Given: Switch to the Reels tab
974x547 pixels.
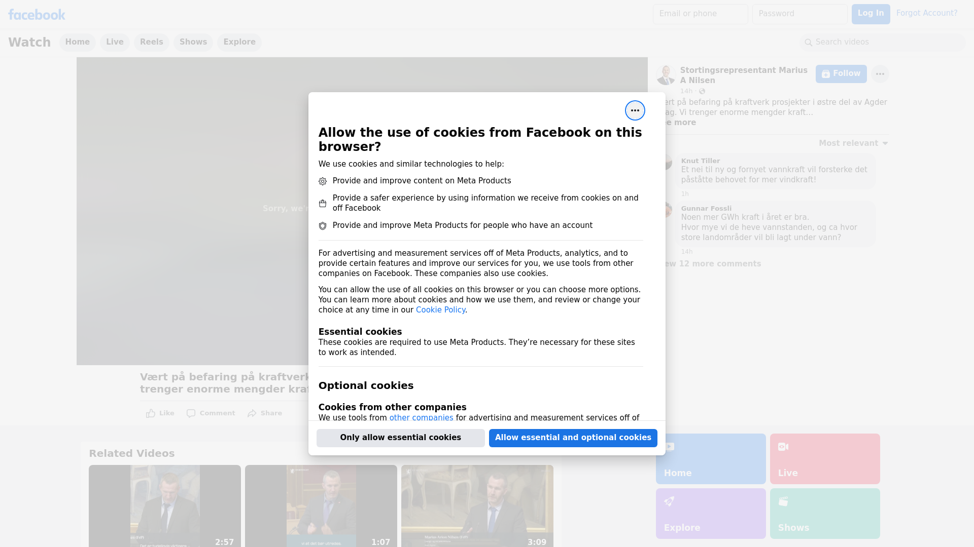Looking at the screenshot, I should coord(151,42).
